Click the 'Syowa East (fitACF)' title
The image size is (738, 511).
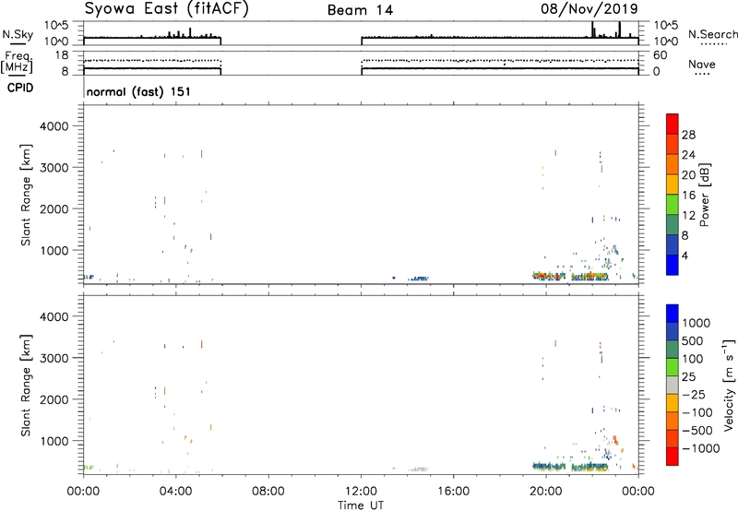click(x=166, y=9)
